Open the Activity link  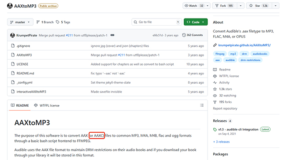pyautogui.click(x=221, y=82)
